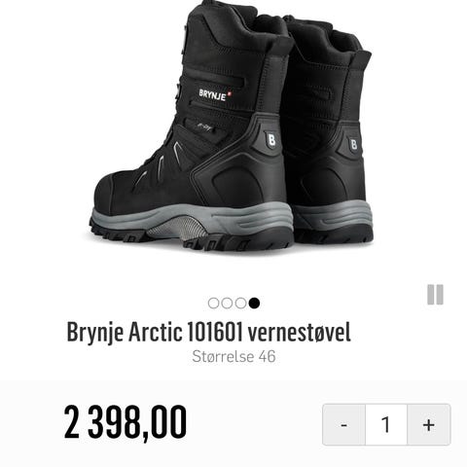Click the B badge on left boot heel
Viewport: 467px width, 467px height.
(x=271, y=140)
